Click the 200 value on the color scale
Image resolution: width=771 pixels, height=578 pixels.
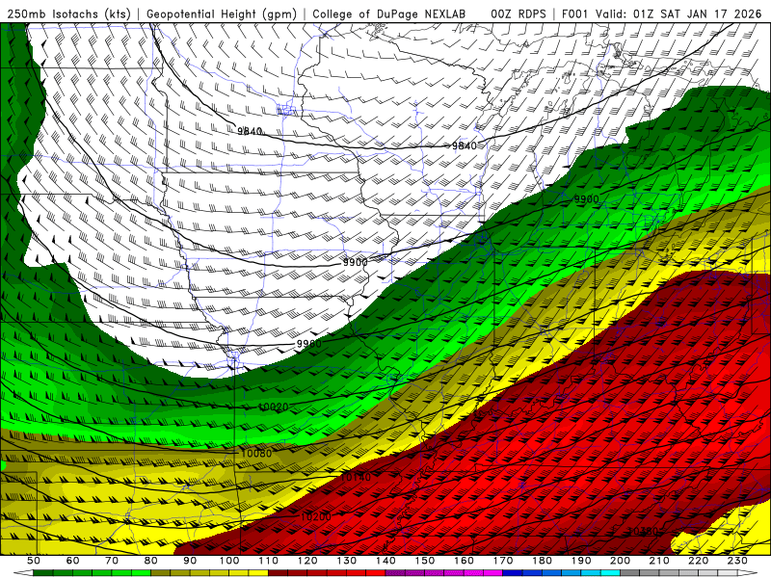[620, 561]
